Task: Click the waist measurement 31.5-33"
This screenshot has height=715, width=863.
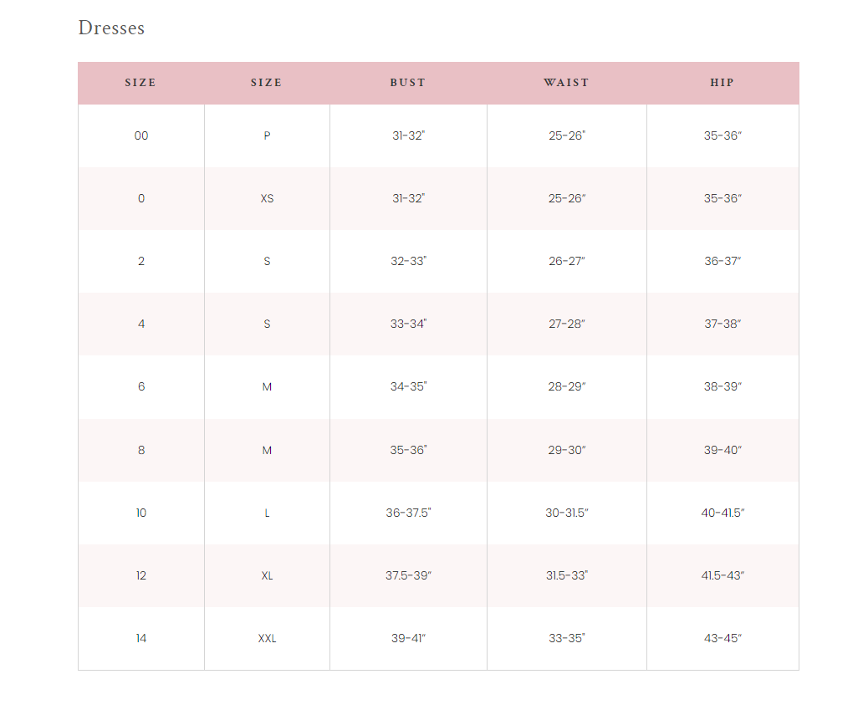Action: point(567,575)
